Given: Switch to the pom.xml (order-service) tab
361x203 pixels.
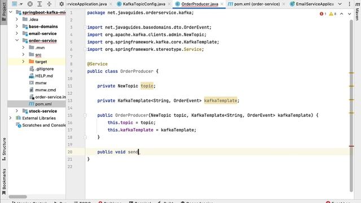Looking at the screenshot, I should coord(257,4).
